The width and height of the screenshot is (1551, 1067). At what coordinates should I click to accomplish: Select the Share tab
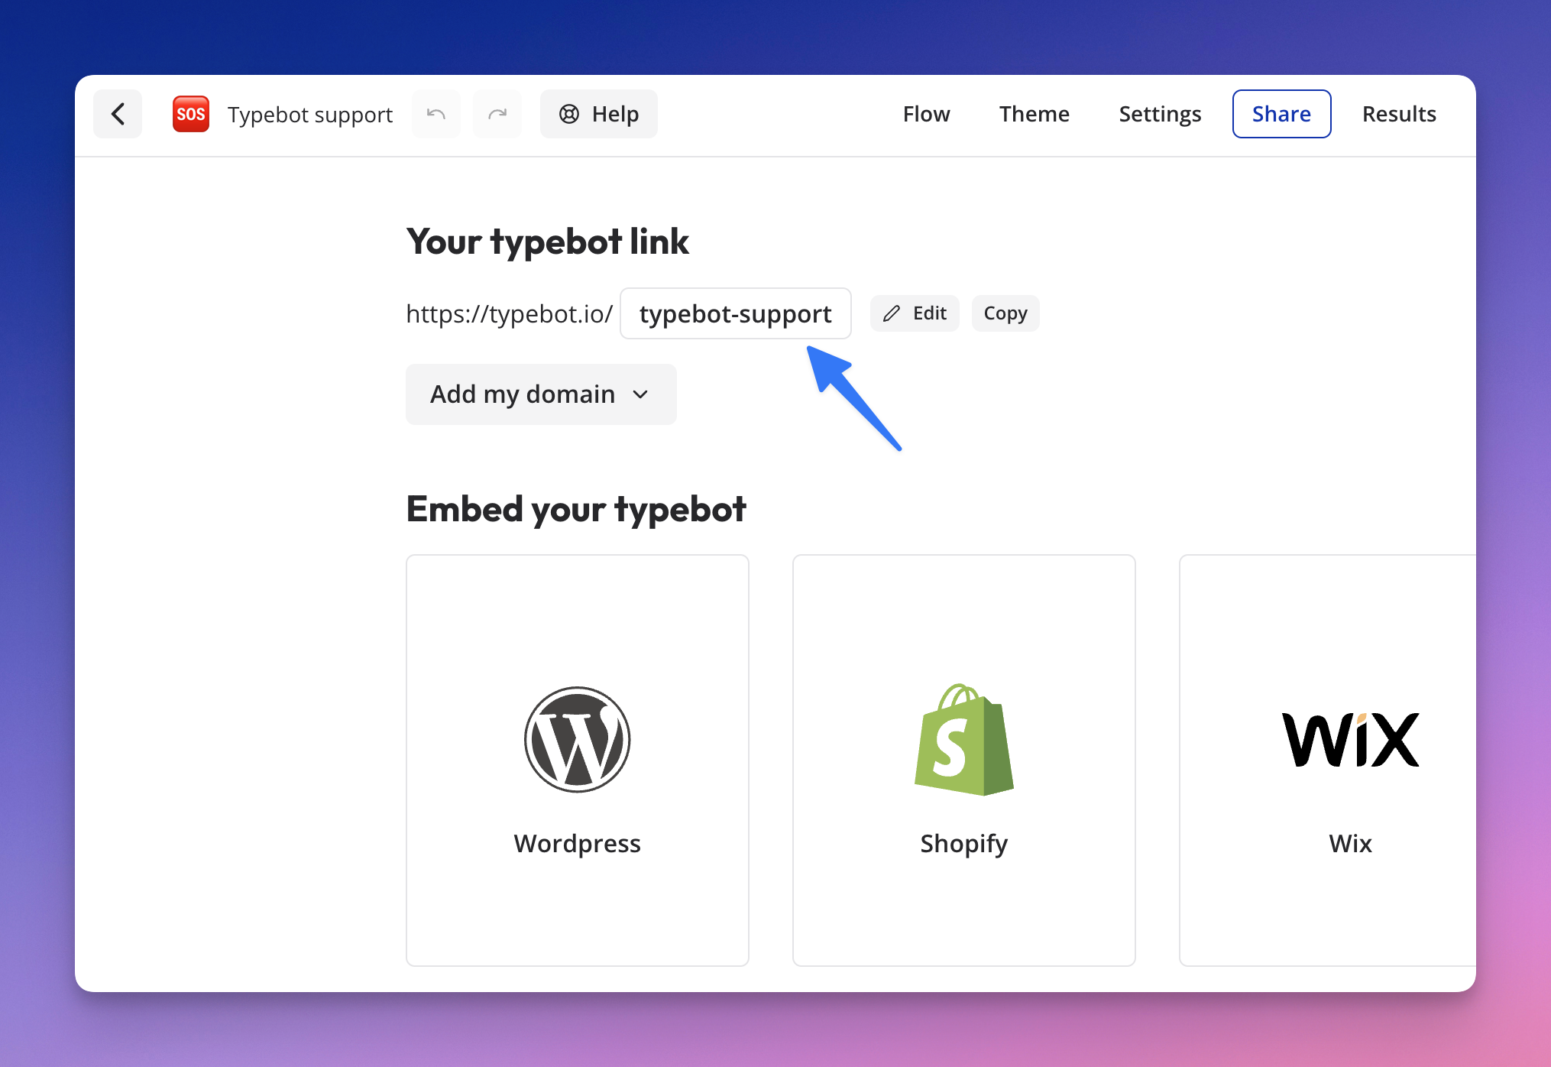1281,113
